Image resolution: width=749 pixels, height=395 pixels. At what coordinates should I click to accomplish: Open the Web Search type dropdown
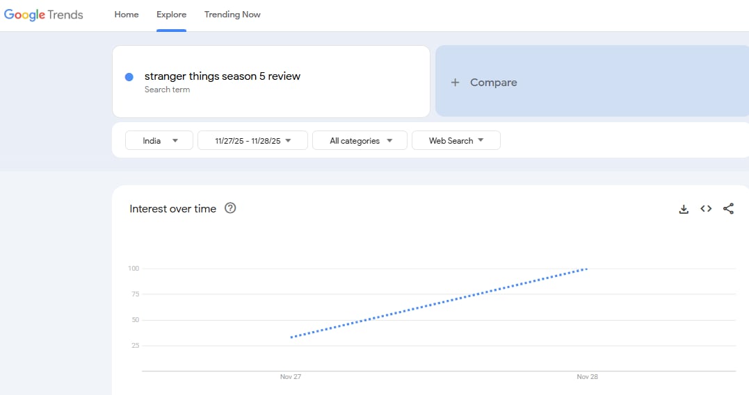456,140
